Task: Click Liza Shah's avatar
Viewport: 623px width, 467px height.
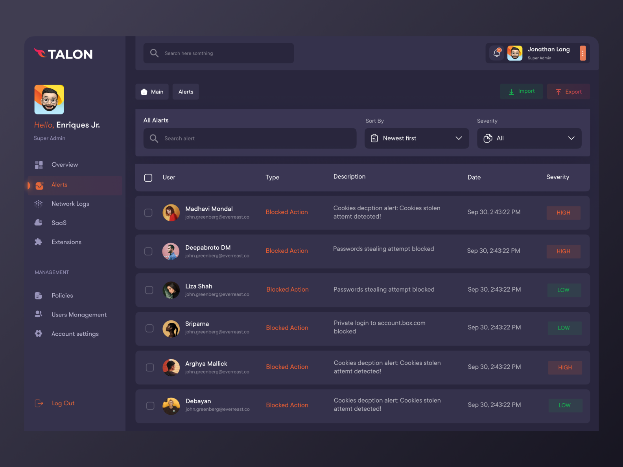Action: pyautogui.click(x=171, y=290)
